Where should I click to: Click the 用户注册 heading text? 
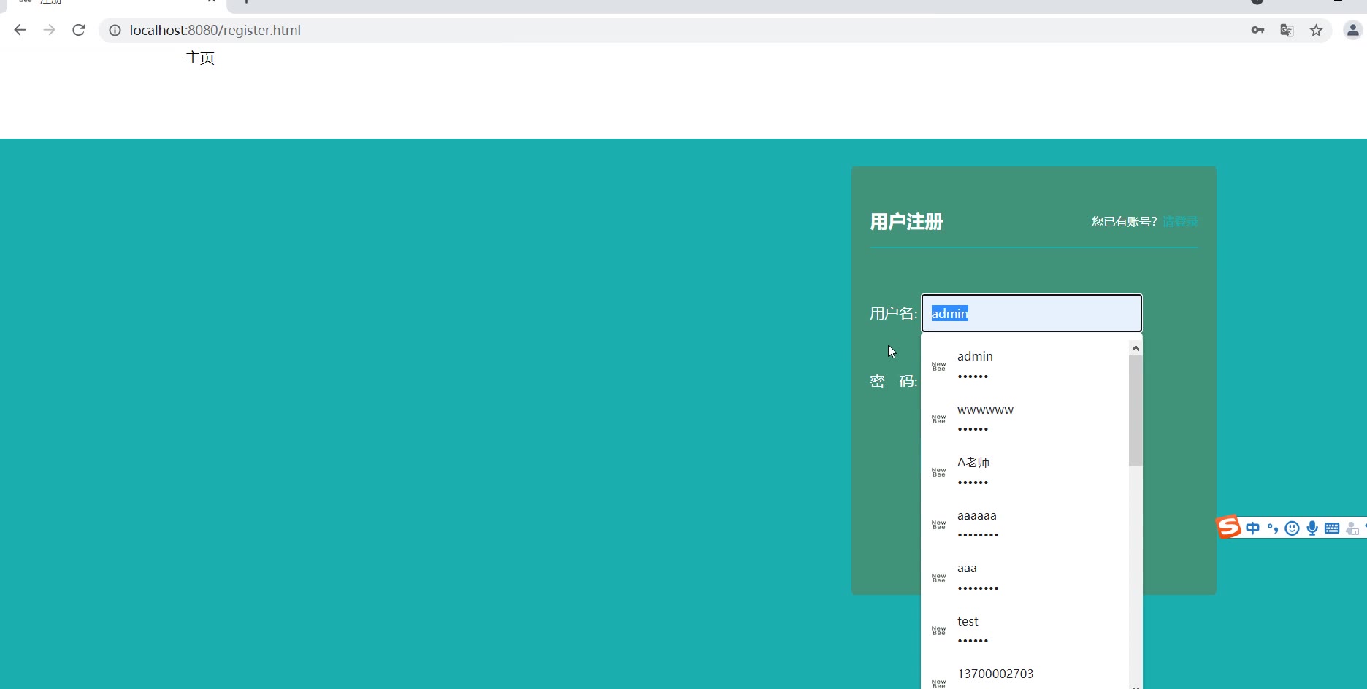[x=906, y=222]
